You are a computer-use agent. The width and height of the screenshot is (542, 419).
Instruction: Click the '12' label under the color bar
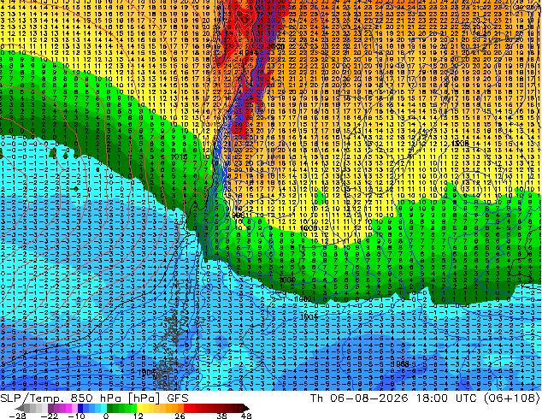pos(138,416)
